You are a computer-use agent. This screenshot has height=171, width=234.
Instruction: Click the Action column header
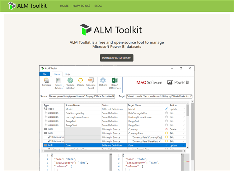tap(177, 105)
